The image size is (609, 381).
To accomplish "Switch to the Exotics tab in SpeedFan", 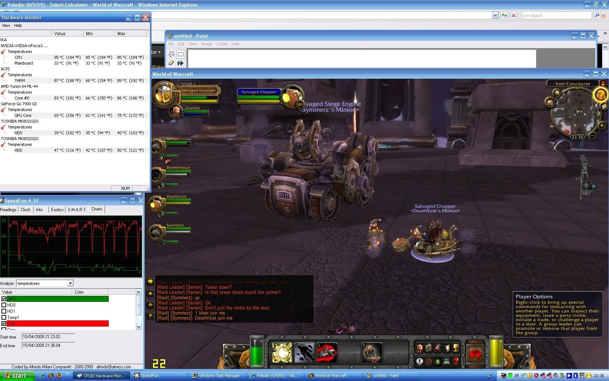I will pos(57,210).
